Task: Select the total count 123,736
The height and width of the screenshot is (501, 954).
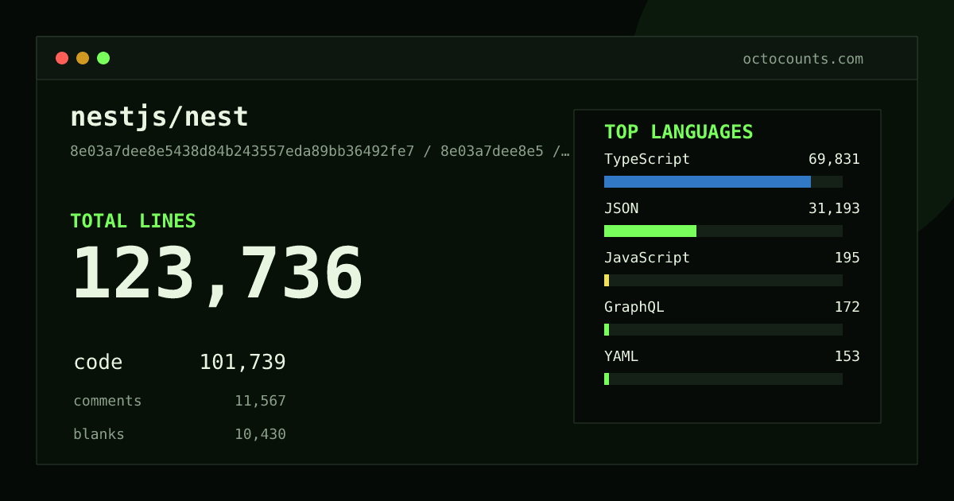Action: (x=218, y=274)
